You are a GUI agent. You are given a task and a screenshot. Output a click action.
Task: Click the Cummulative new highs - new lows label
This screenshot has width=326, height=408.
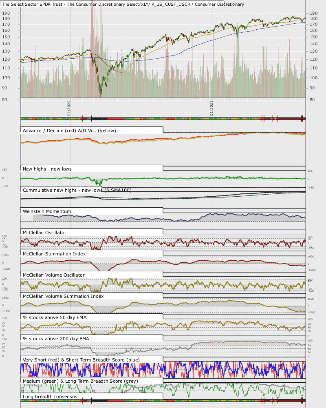pos(77,190)
